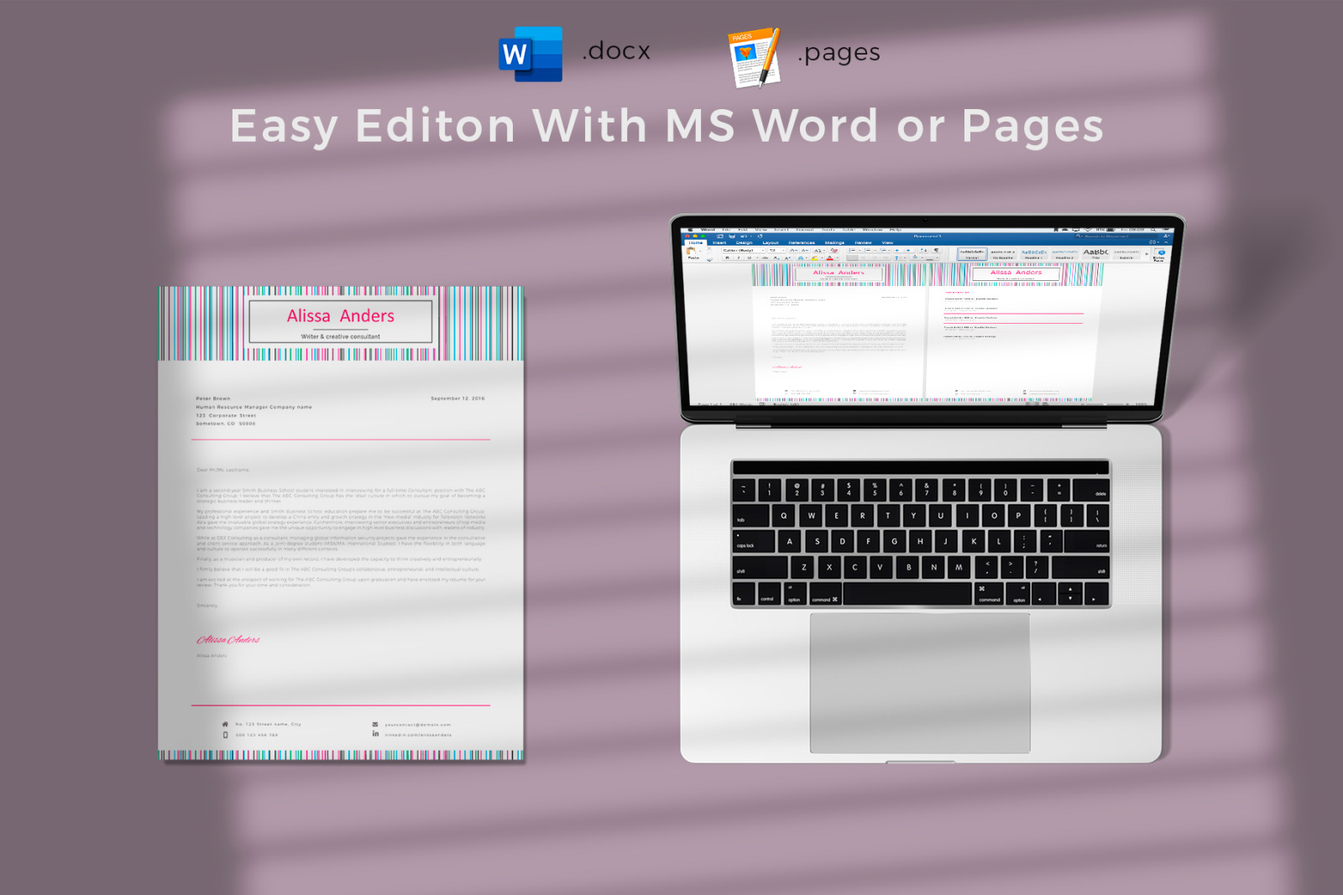
Task: Click the Redo icon in Word's title bar
Action: coord(760,237)
